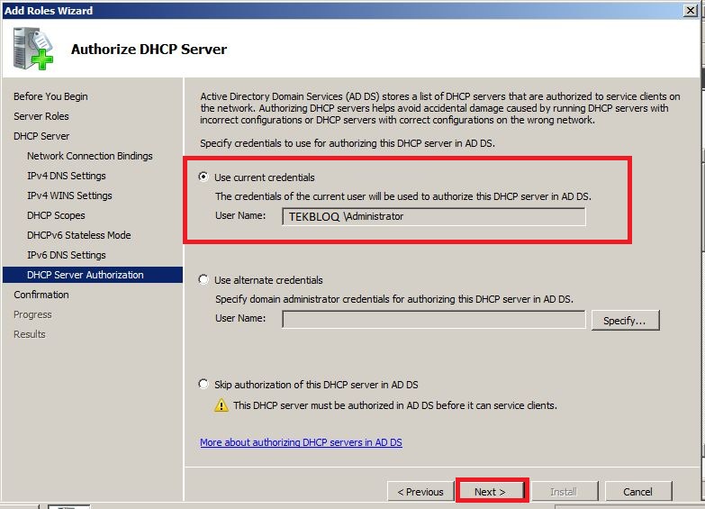
Task: Click the Progress step in sidebar
Action: [x=32, y=314]
